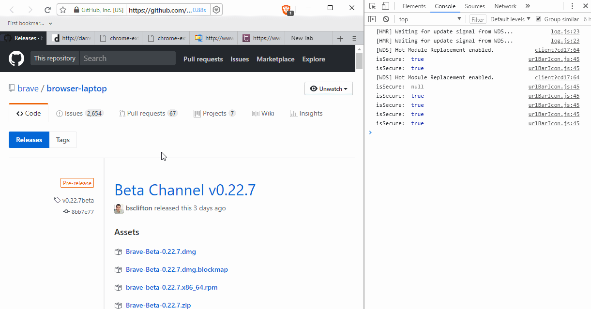This screenshot has width=591, height=309.
Task: Open client?cd17:64 source link, first occurrence
Action: 557,50
